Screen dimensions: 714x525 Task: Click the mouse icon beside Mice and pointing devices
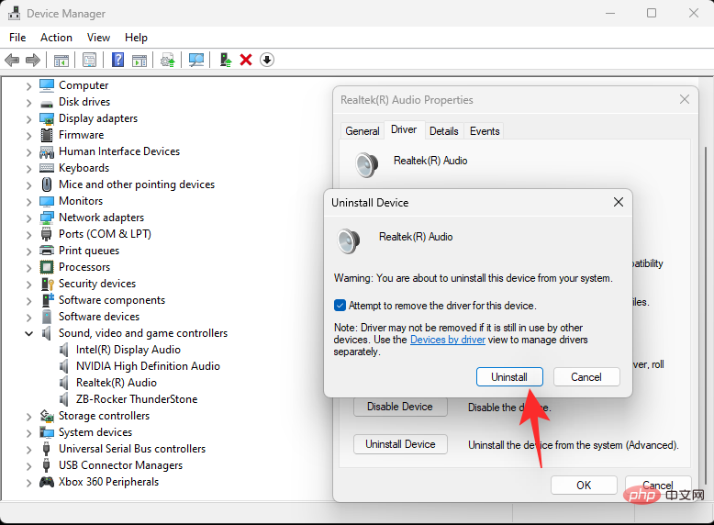(x=47, y=184)
